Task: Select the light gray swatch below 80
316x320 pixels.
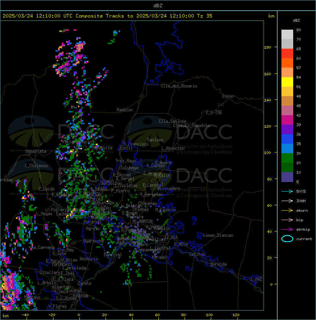Action: click(287, 35)
